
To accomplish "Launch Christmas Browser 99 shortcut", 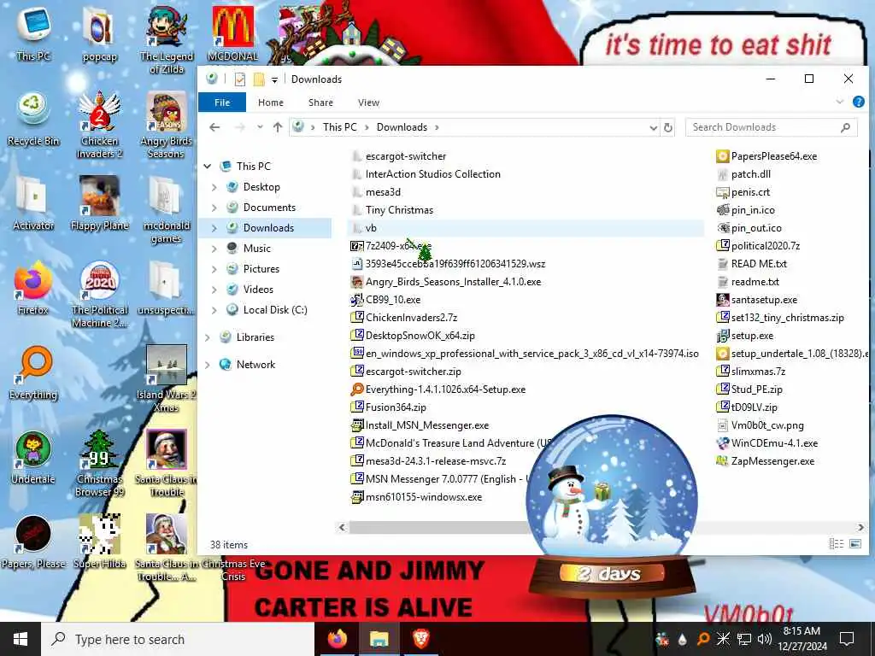I will (99, 464).
